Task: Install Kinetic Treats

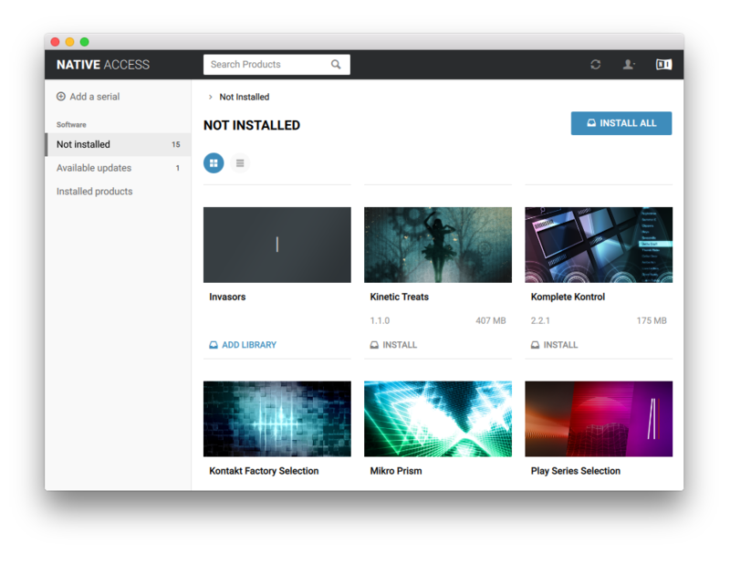Action: pos(393,345)
